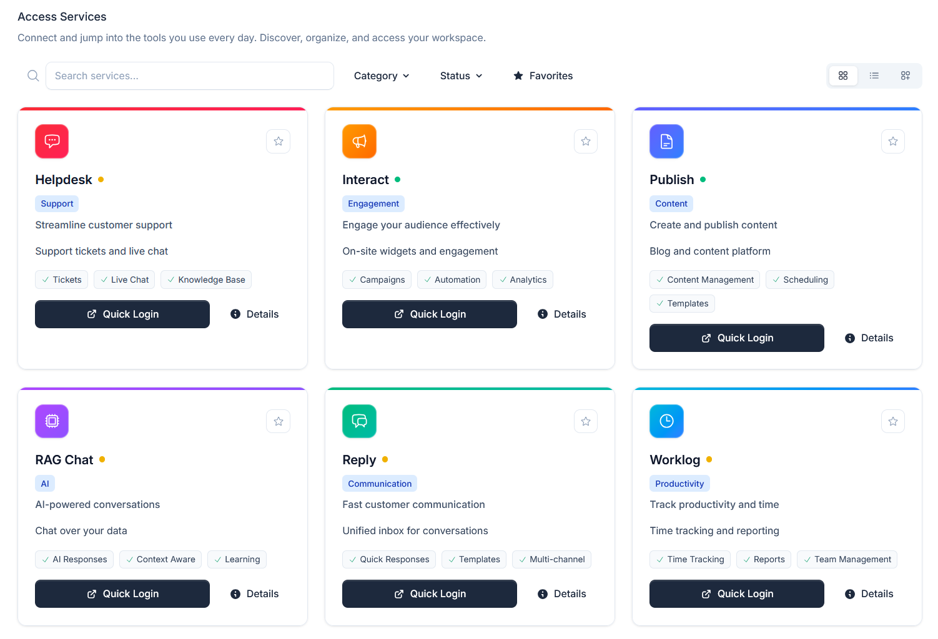Open the Status filter dropdown
The height and width of the screenshot is (639, 938).
pos(460,76)
